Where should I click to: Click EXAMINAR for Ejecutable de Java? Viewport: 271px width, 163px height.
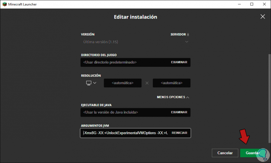pyautogui.click(x=179, y=112)
